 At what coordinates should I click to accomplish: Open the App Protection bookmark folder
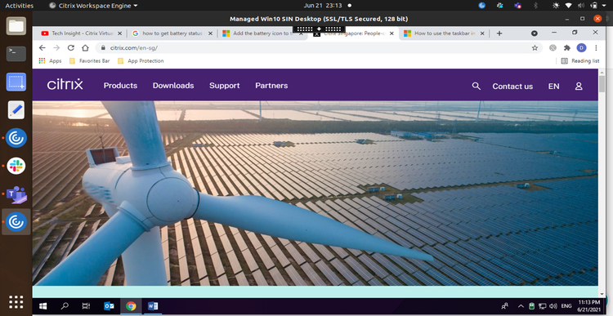click(141, 61)
